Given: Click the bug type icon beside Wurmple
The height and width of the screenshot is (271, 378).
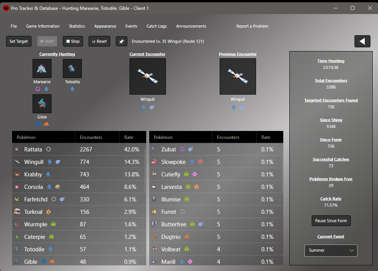Looking at the screenshot, I should [x=53, y=224].
